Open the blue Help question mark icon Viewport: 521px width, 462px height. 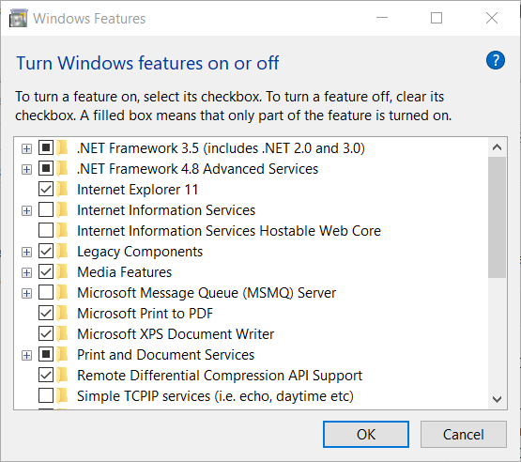click(x=496, y=60)
